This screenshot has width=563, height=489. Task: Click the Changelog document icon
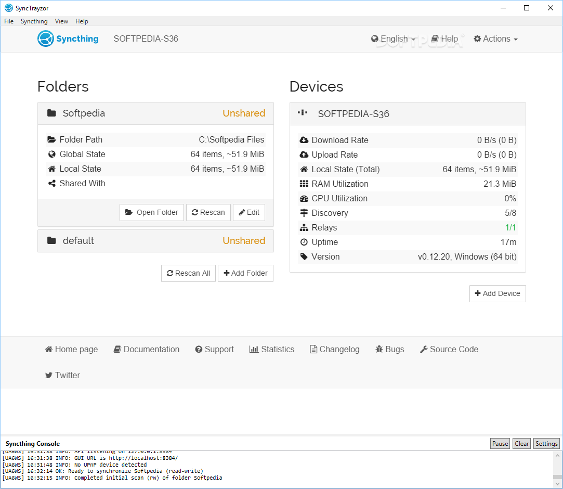(313, 349)
